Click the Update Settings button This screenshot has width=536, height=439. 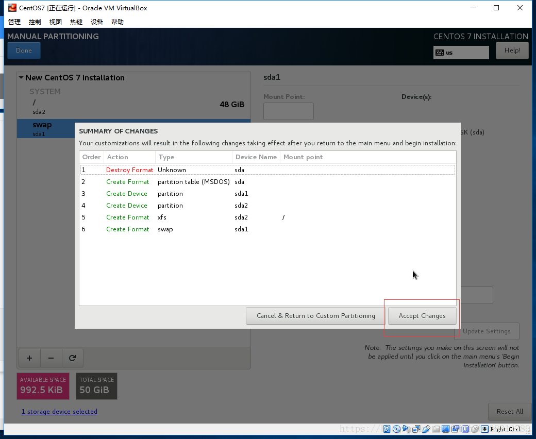click(487, 331)
